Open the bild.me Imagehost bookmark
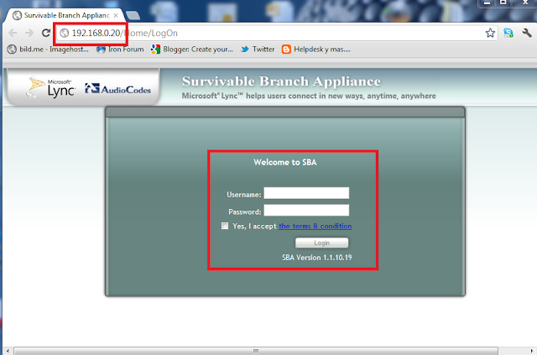The width and height of the screenshot is (537, 355). click(x=48, y=50)
